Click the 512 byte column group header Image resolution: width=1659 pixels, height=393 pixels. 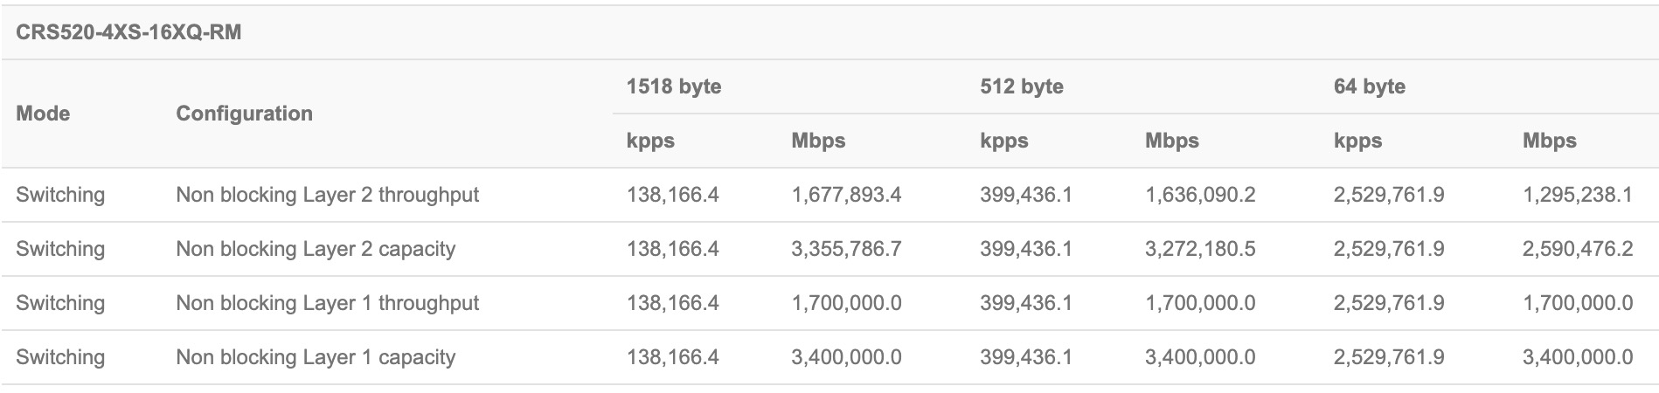pyautogui.click(x=1021, y=86)
